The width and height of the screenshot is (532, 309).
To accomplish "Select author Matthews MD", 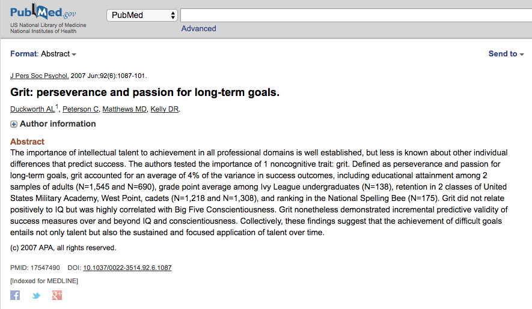I will click(x=124, y=109).
